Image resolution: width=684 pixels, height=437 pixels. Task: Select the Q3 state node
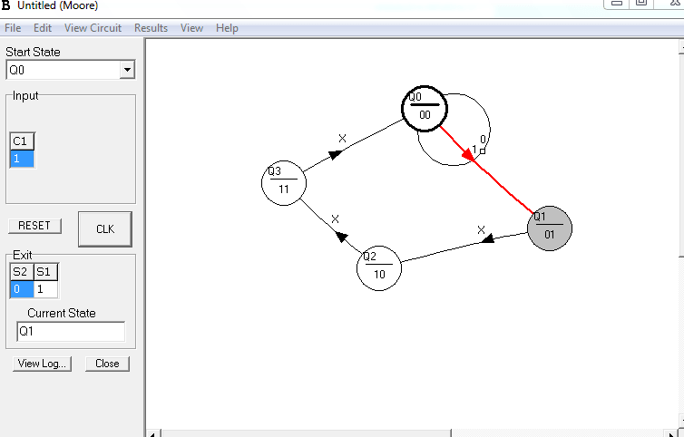[283, 182]
